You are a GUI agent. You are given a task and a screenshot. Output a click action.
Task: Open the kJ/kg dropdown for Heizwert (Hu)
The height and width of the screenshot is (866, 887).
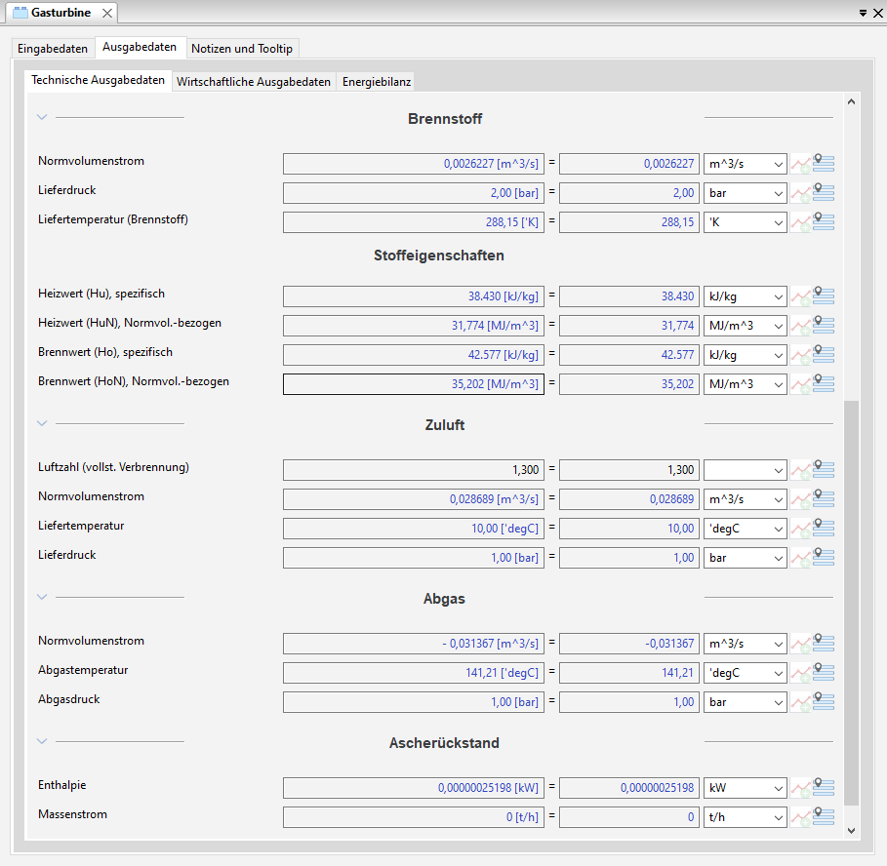coord(745,296)
